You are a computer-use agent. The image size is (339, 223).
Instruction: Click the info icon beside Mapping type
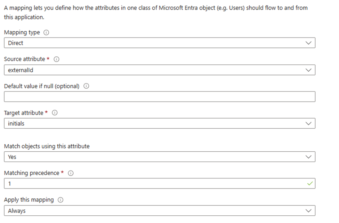46,32
